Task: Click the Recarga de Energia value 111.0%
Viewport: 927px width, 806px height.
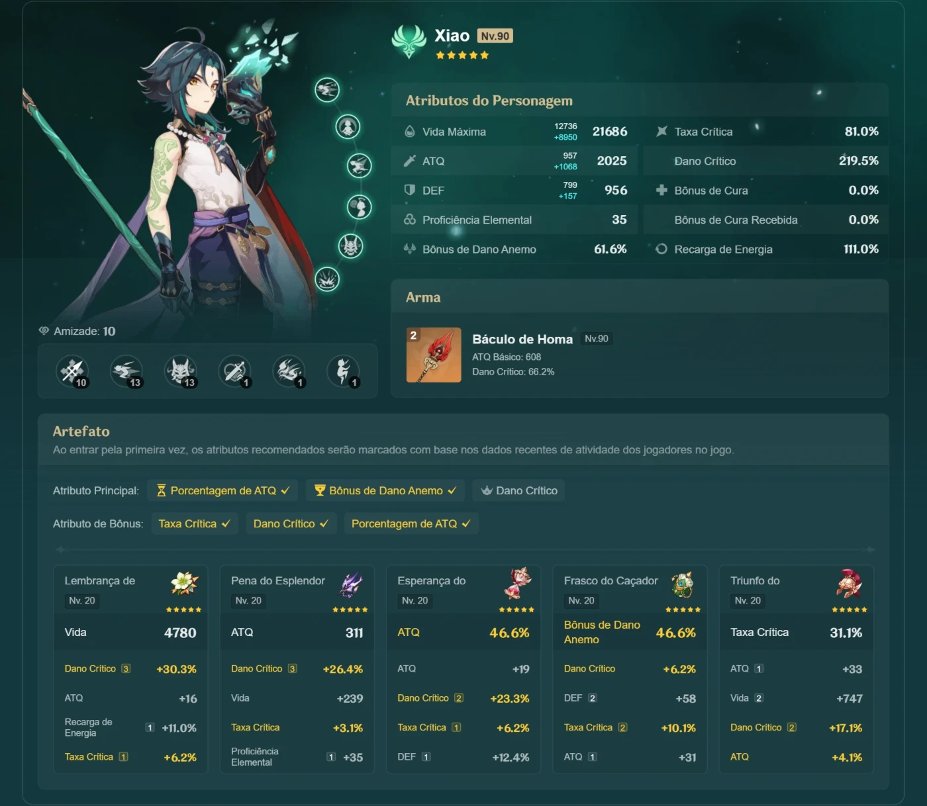Action: pos(861,249)
